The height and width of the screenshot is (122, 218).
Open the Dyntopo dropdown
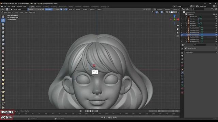point(160,9)
